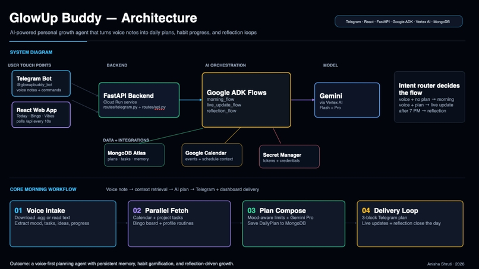
Task: Click the AI ORCHESTRATION label
Action: [x=225, y=65]
